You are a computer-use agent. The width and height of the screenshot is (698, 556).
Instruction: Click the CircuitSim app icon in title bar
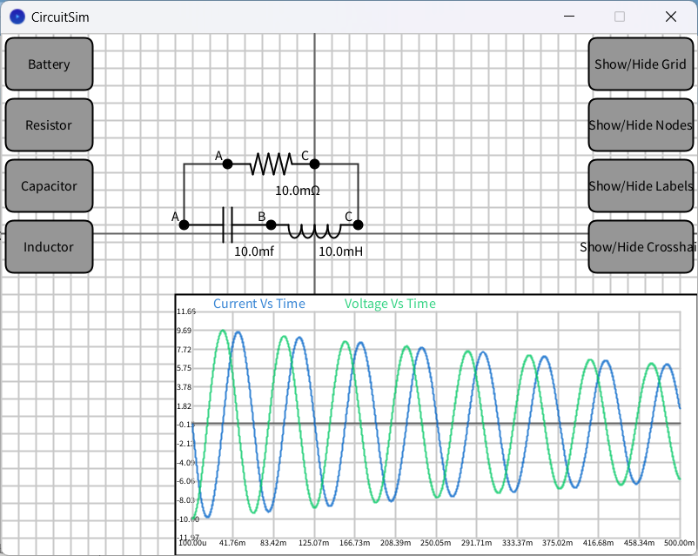pyautogui.click(x=17, y=17)
